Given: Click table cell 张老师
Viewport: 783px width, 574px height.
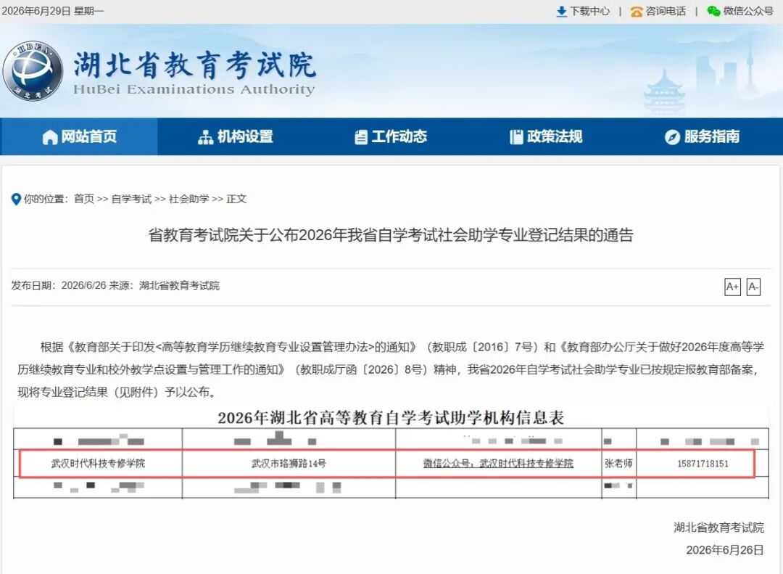Looking at the screenshot, I should pyautogui.click(x=618, y=464).
